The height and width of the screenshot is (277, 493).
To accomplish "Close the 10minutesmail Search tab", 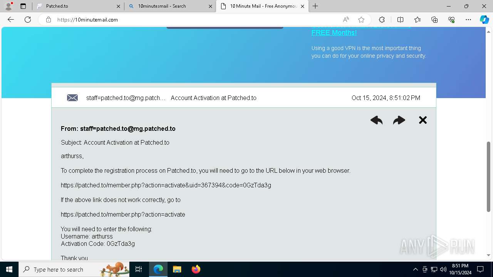I will [210, 6].
